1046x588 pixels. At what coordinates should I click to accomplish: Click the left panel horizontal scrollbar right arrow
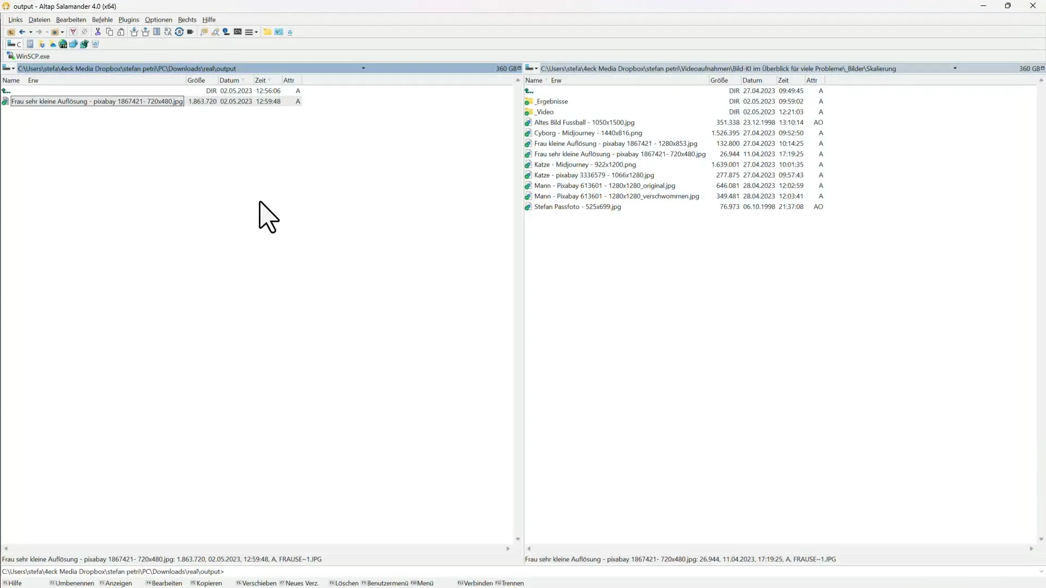(508, 549)
